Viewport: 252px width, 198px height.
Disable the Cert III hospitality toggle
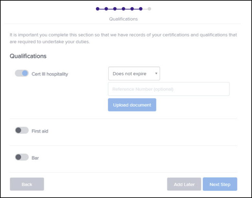click(x=22, y=74)
